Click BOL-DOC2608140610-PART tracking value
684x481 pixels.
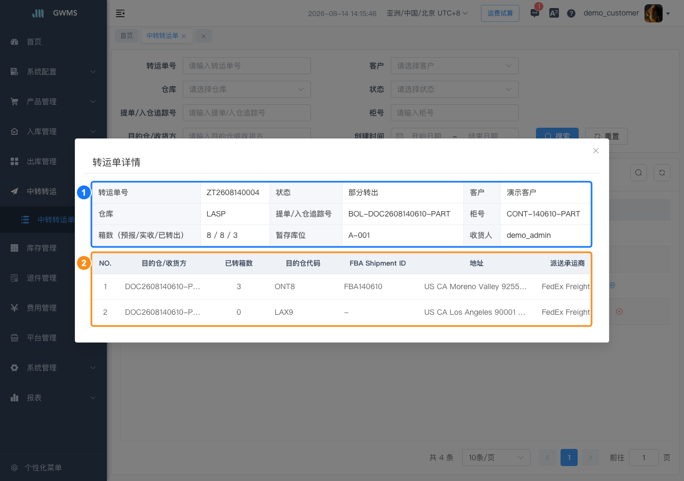(x=399, y=214)
